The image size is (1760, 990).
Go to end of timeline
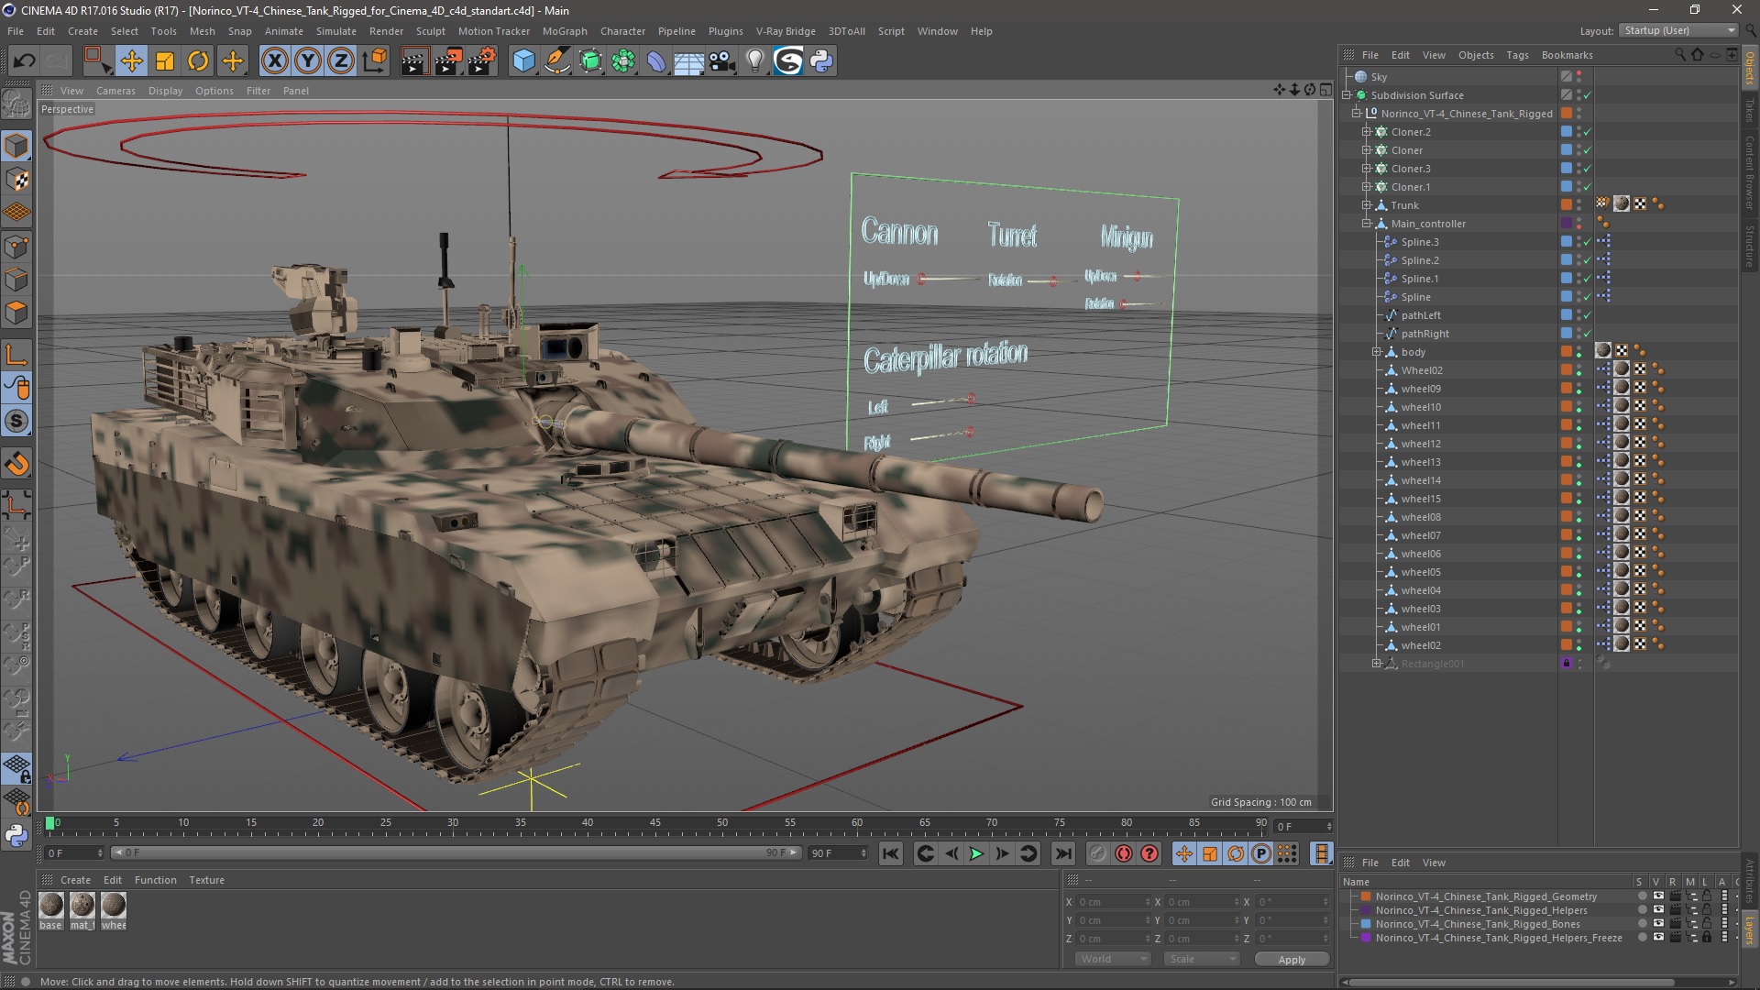pyautogui.click(x=1062, y=853)
